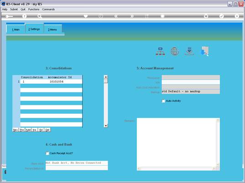Image resolution: width=245 pixels, height=183 pixels.
Task: Click the consolidations list scroll down arrow
Action: pos(106,126)
